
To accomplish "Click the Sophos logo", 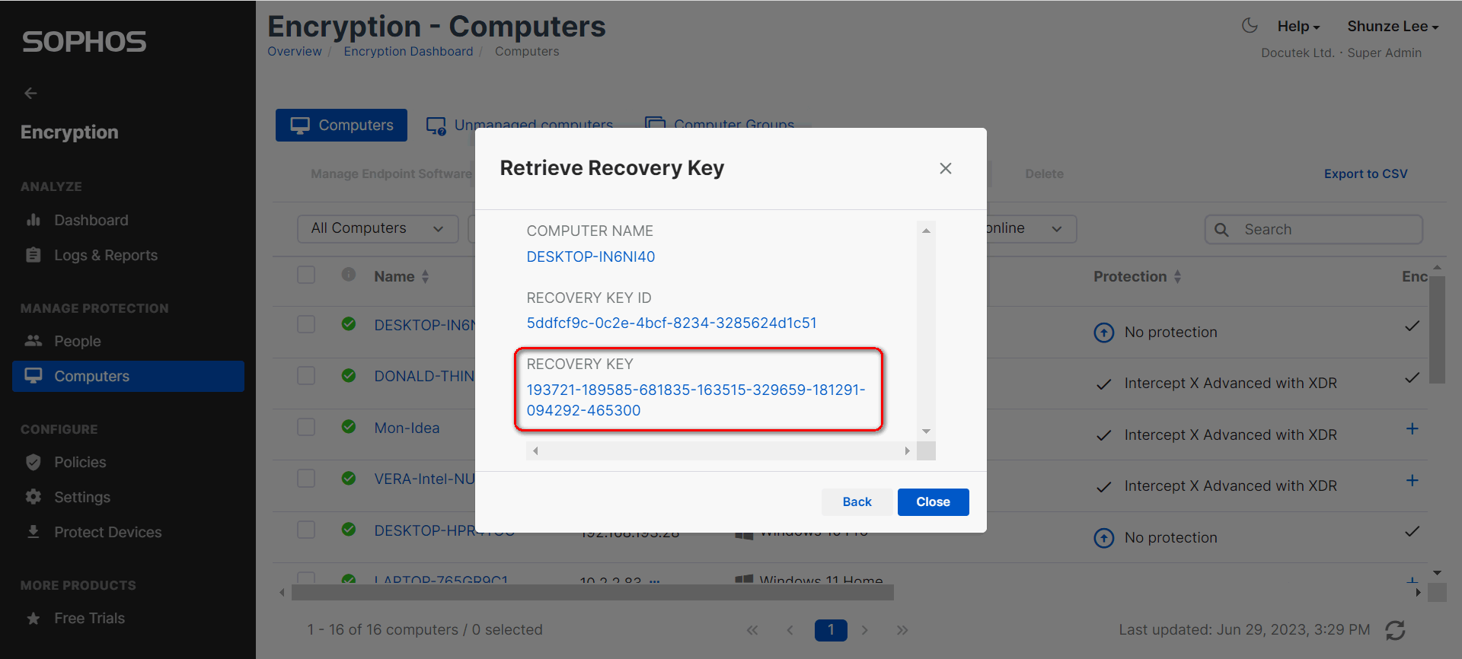I will [x=84, y=42].
